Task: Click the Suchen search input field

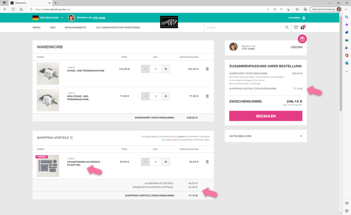Action: click(x=245, y=27)
